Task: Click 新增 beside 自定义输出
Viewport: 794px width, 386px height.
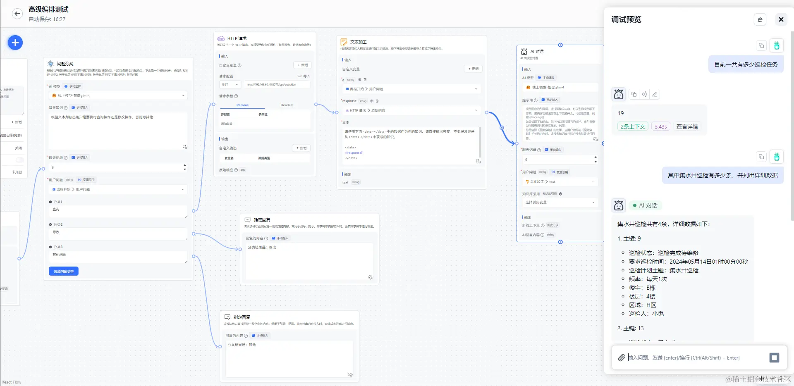Action: coord(301,148)
